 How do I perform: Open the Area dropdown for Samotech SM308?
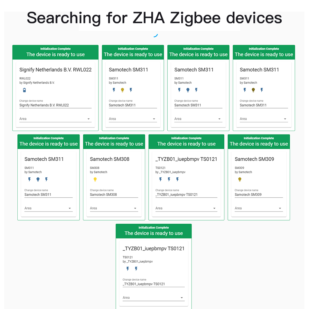coord(114,208)
